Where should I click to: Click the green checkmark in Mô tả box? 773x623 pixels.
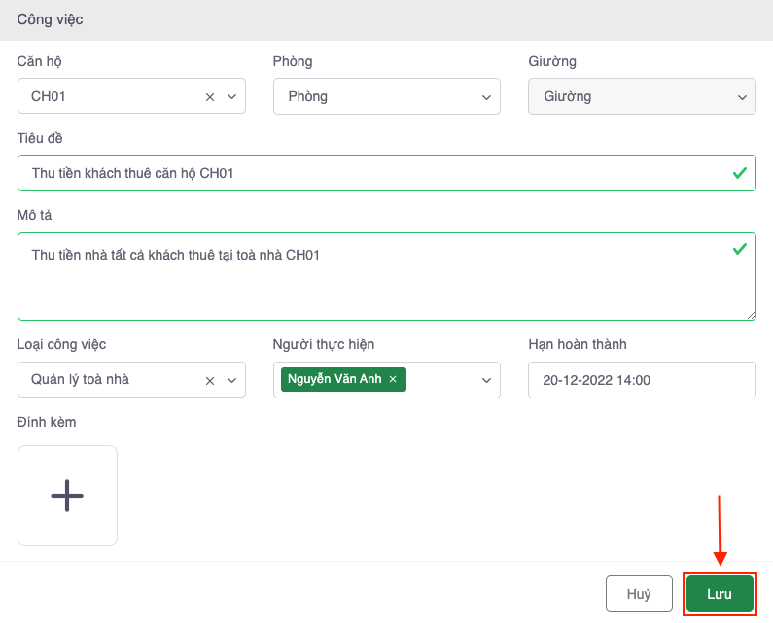pos(740,250)
